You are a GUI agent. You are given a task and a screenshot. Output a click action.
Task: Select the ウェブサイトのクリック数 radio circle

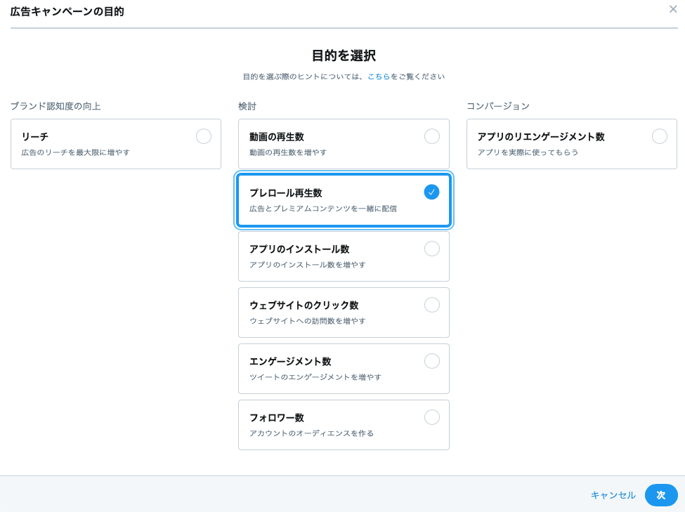pos(432,305)
